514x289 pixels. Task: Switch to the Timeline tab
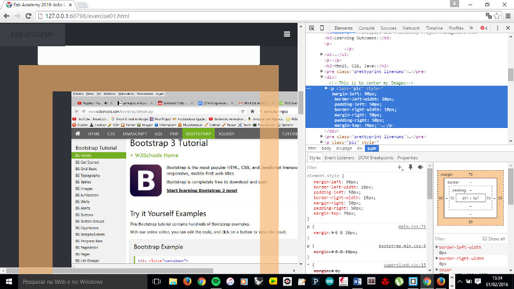tap(434, 28)
